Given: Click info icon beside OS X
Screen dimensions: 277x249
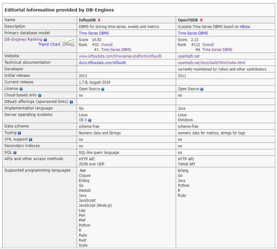Looking at the screenshot, I should (x=90, y=120).
